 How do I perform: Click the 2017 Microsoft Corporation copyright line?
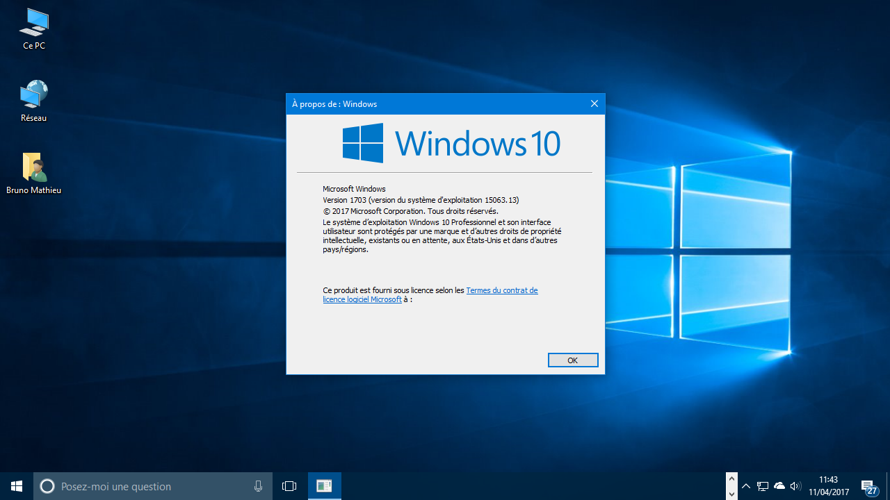tap(410, 211)
